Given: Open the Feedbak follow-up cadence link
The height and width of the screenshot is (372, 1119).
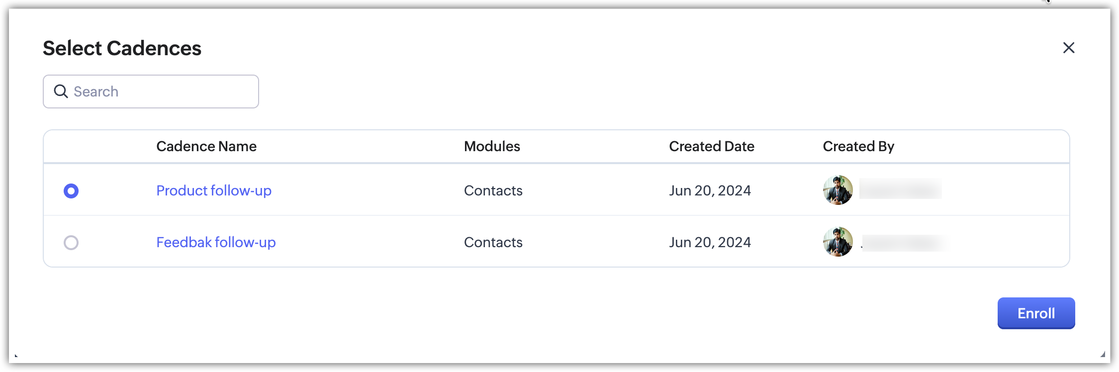Looking at the screenshot, I should (216, 242).
